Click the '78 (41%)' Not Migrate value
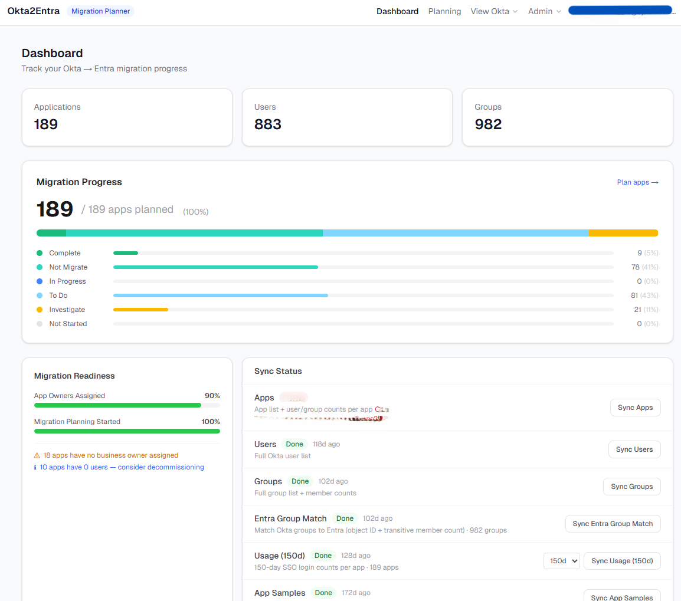This screenshot has height=601, width=681. [644, 267]
